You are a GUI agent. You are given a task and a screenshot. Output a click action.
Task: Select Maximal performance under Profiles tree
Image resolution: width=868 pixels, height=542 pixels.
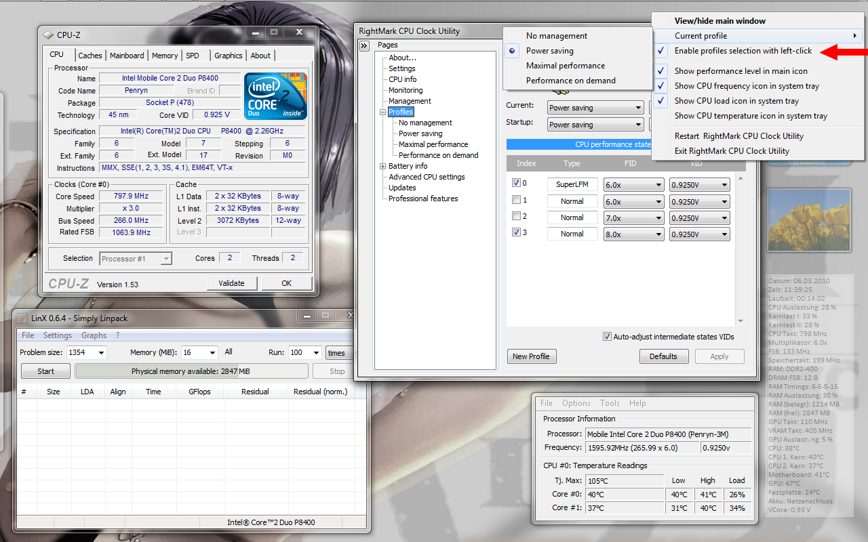pyautogui.click(x=433, y=144)
